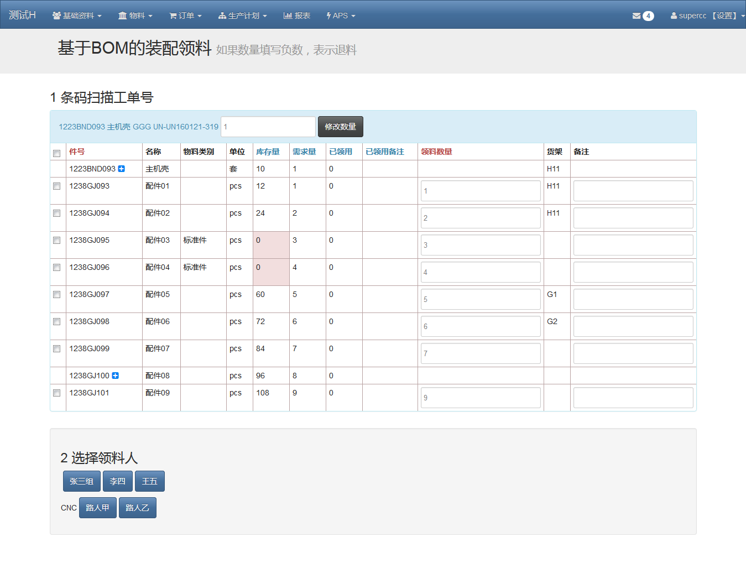The width and height of the screenshot is (746, 568).
Task: Click the mail envelope notification icon
Action: tap(637, 16)
